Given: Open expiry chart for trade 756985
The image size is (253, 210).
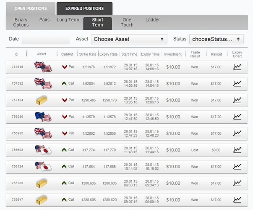Looking at the screenshot, I should [x=237, y=133].
